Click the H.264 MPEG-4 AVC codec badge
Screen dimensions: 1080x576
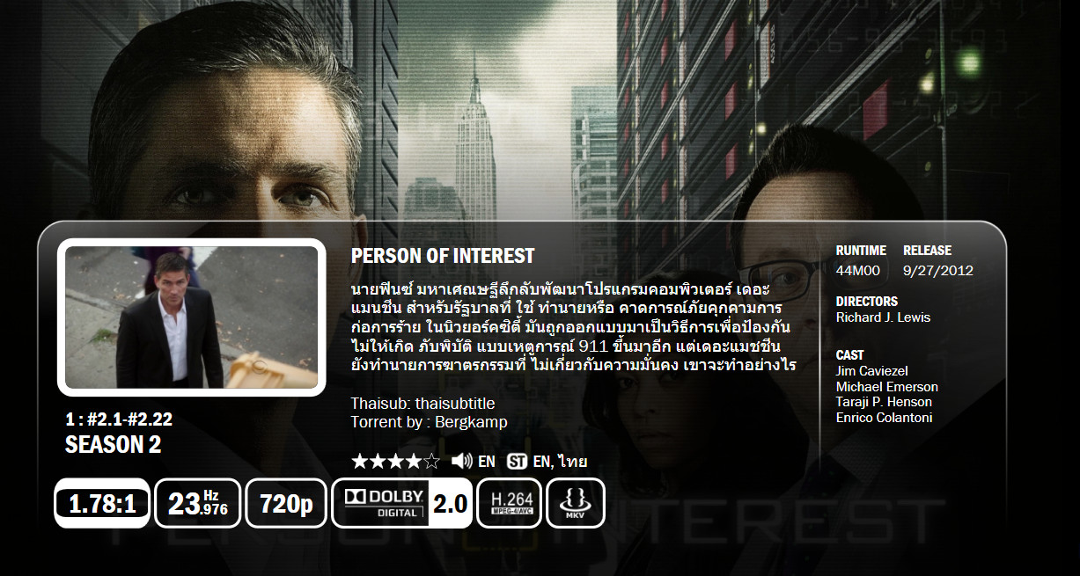[x=509, y=503]
